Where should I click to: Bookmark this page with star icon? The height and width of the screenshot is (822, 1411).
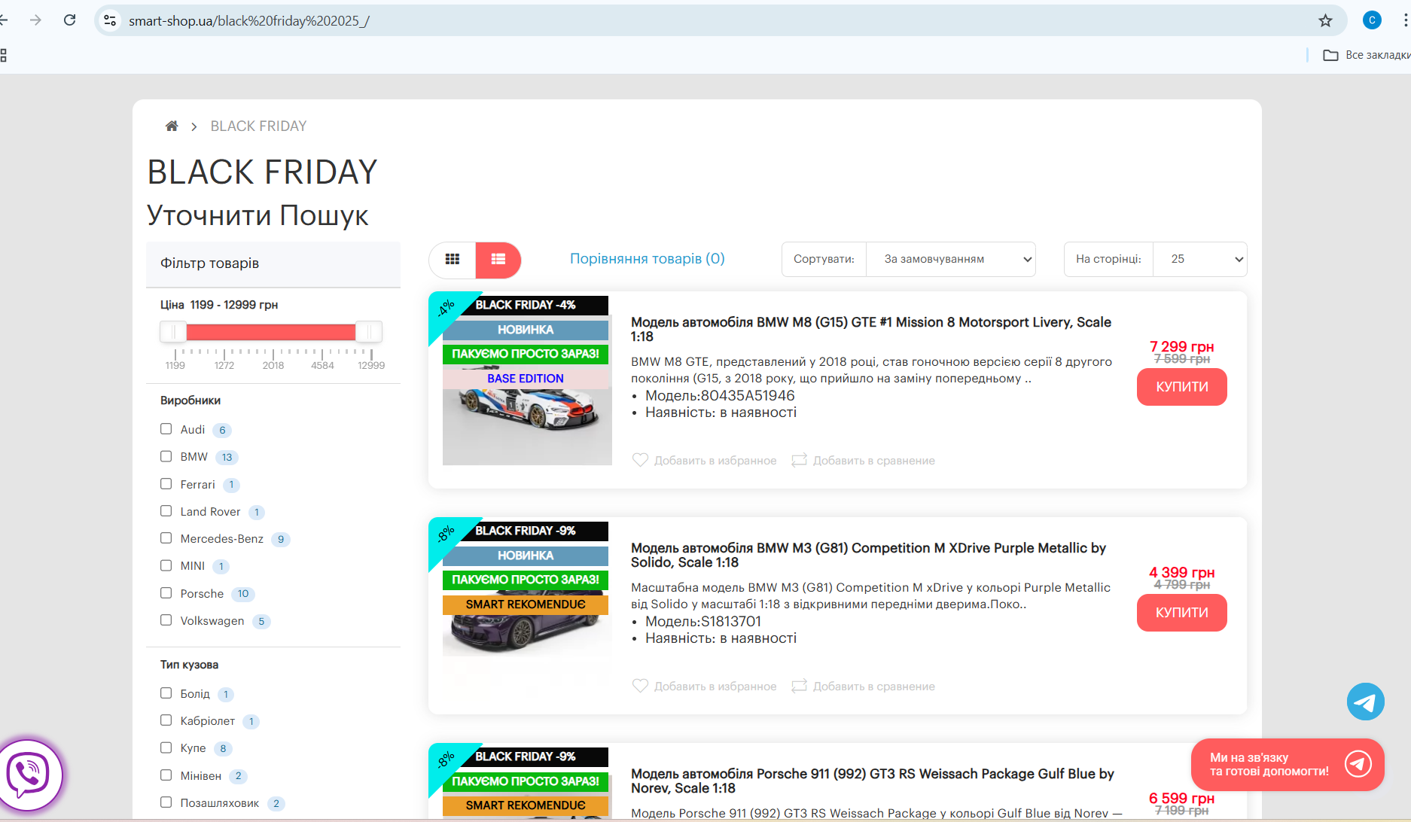(x=1325, y=21)
